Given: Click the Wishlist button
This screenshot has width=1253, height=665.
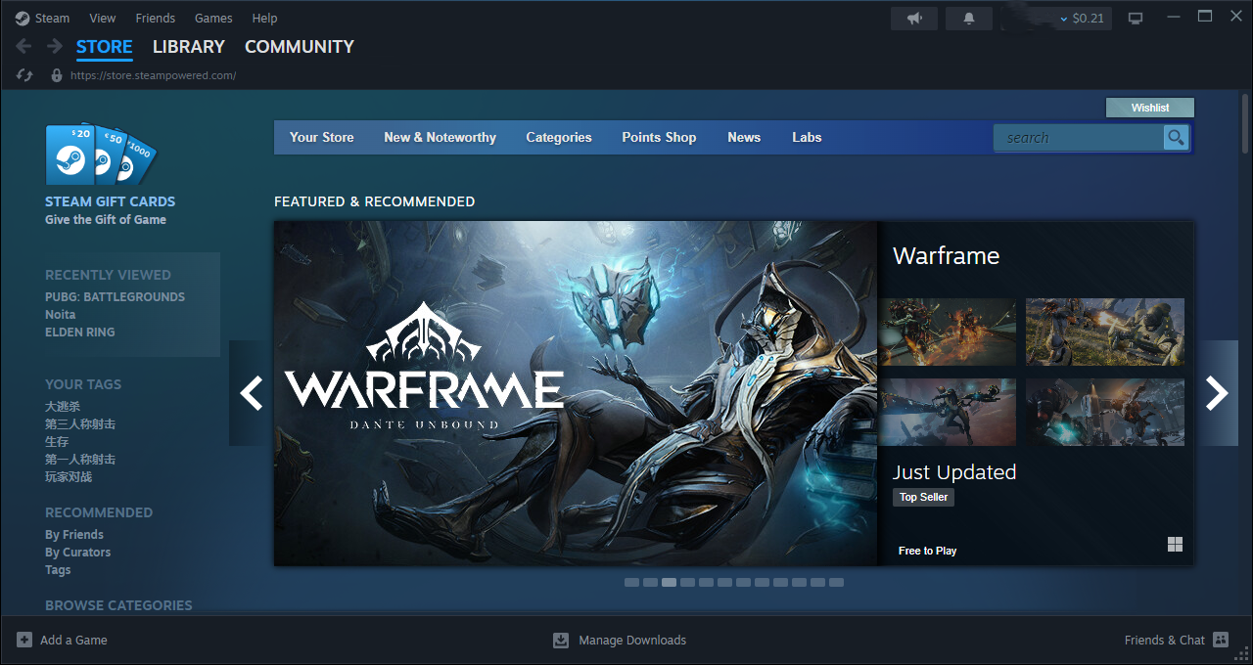Looking at the screenshot, I should point(1150,108).
